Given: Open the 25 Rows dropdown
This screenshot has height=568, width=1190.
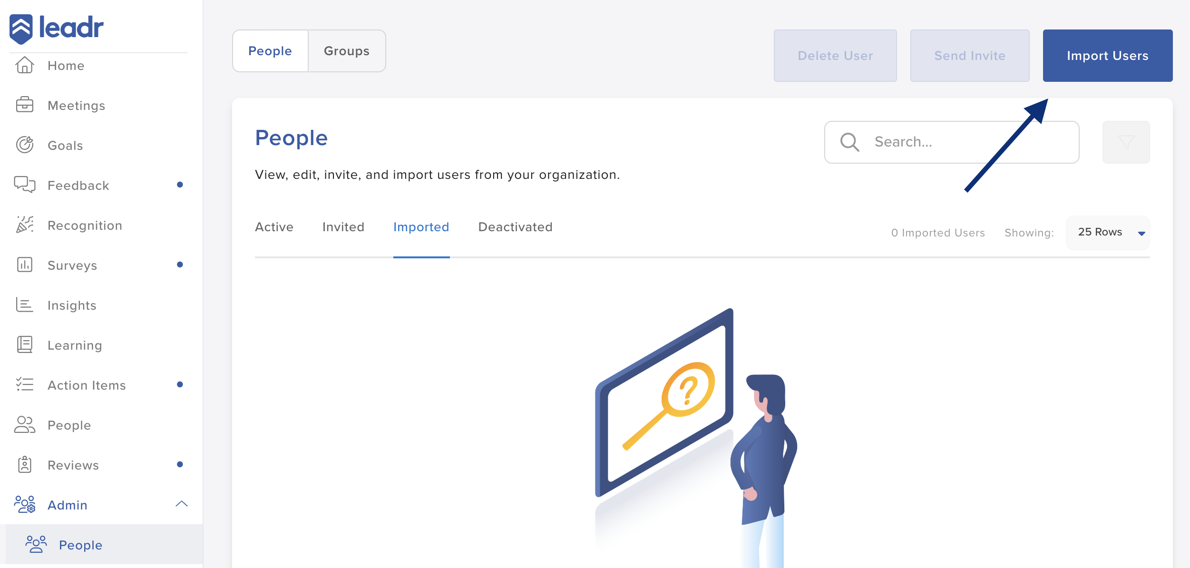Looking at the screenshot, I should [x=1107, y=232].
